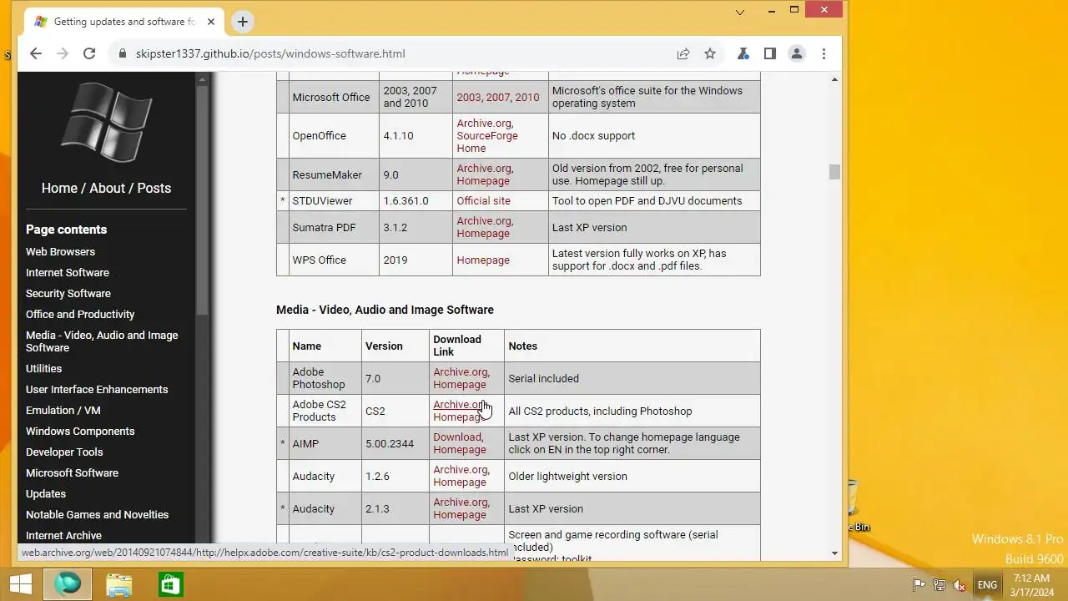This screenshot has height=601, width=1068.
Task: Open the muted volume tray icon
Action: (x=960, y=585)
